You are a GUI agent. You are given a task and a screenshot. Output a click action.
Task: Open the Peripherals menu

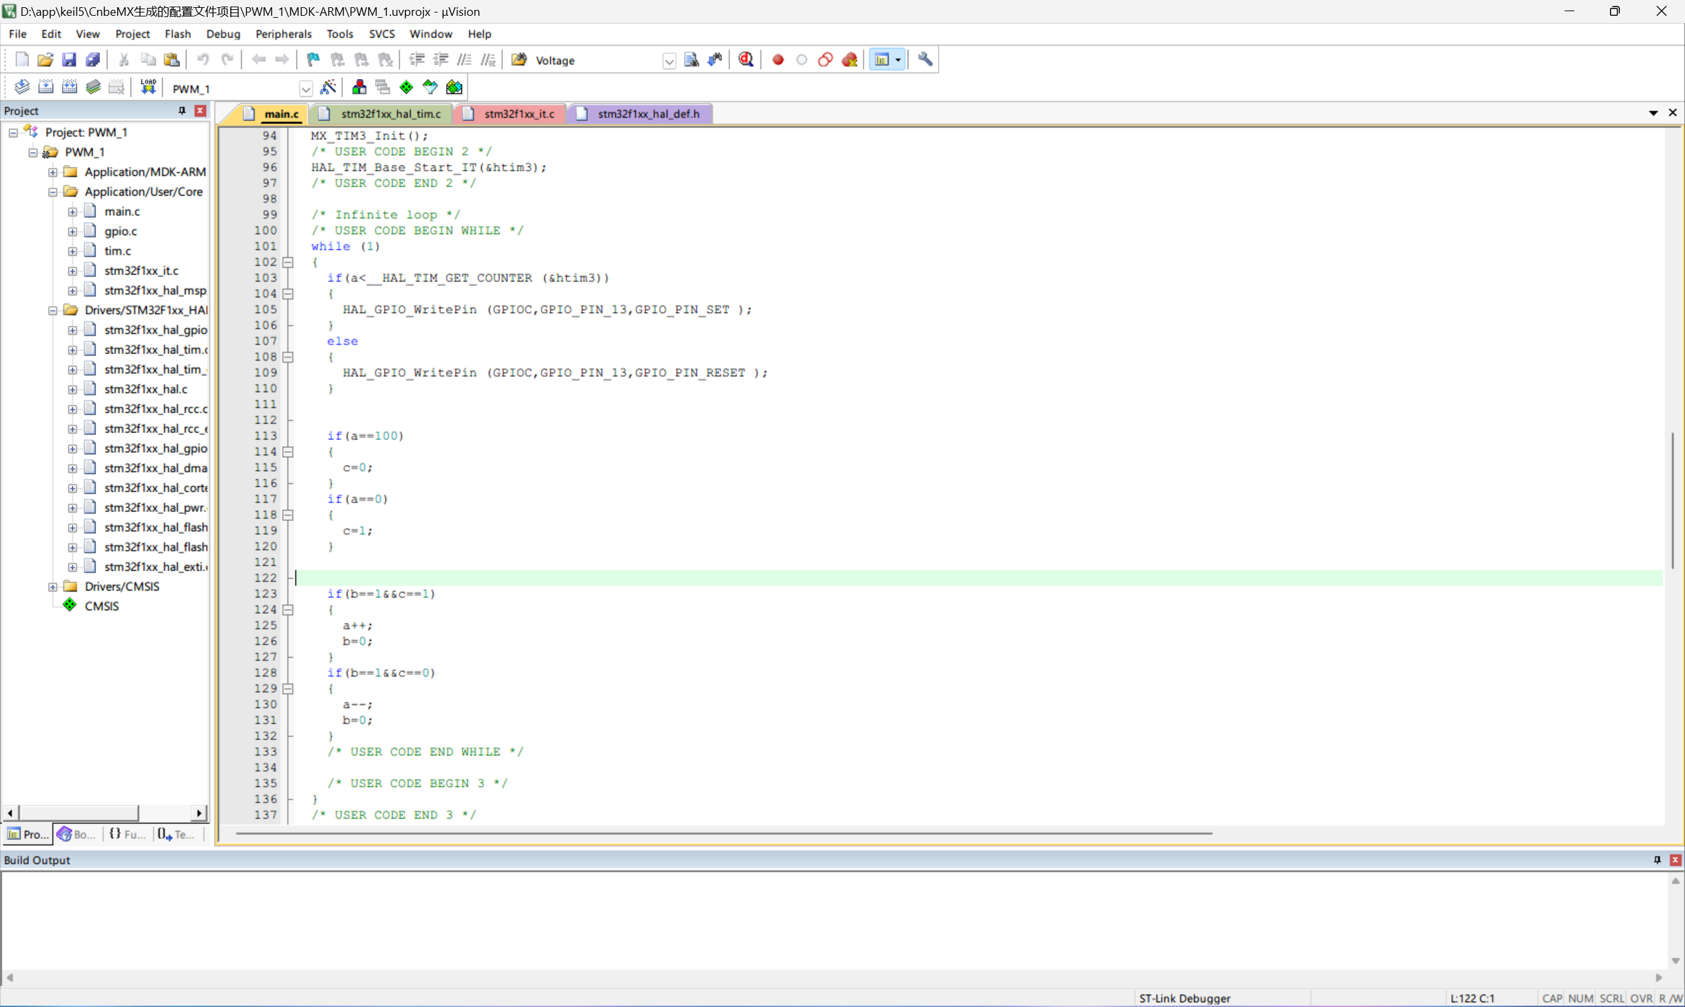point(284,34)
